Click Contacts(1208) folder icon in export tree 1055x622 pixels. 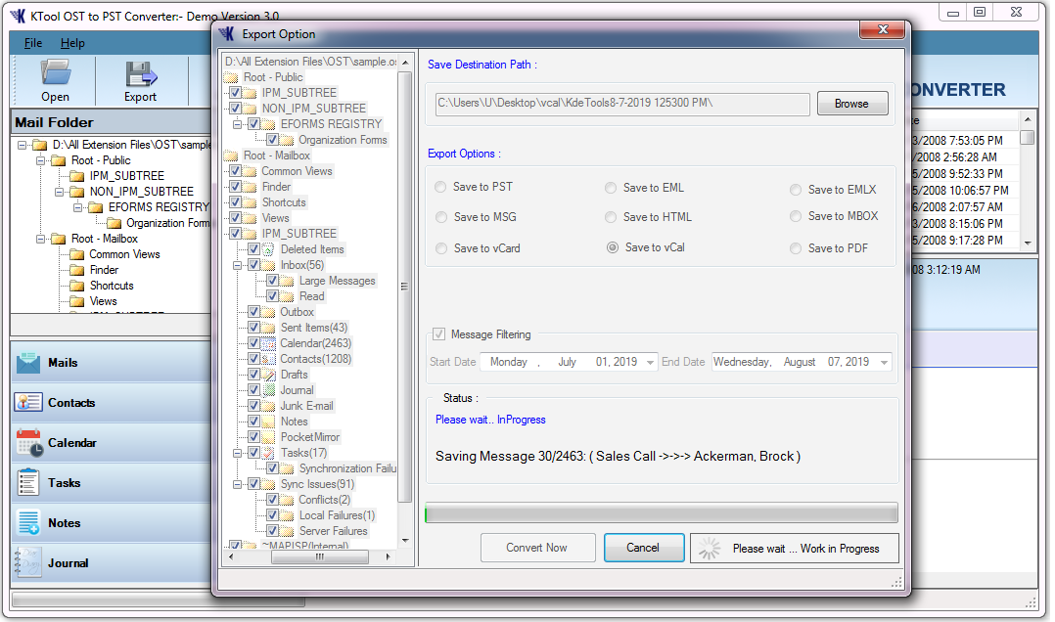click(x=268, y=359)
